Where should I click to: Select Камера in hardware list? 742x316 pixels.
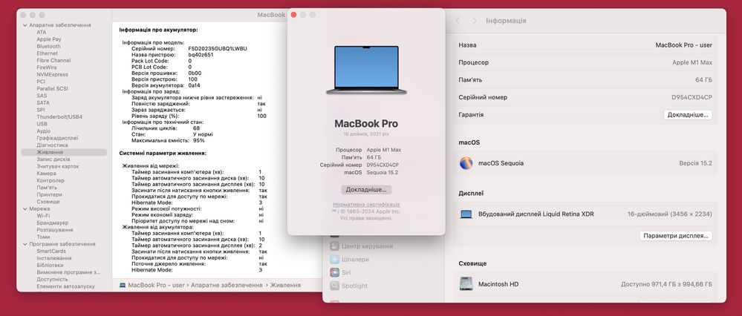click(46, 174)
